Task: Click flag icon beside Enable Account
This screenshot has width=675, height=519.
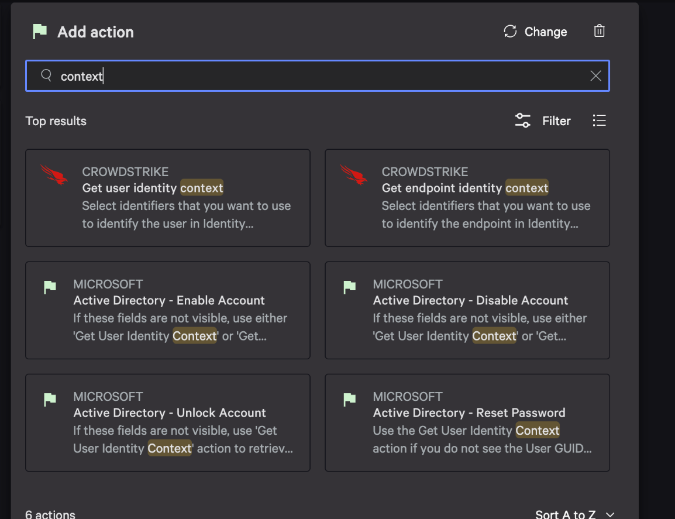Action: click(x=50, y=287)
